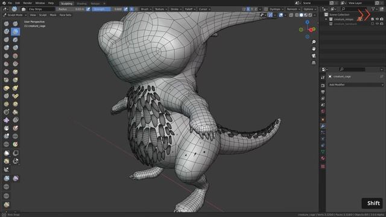Select the Blob brush tool
The width and height of the screenshot is (386, 217).
click(x=15, y=48)
